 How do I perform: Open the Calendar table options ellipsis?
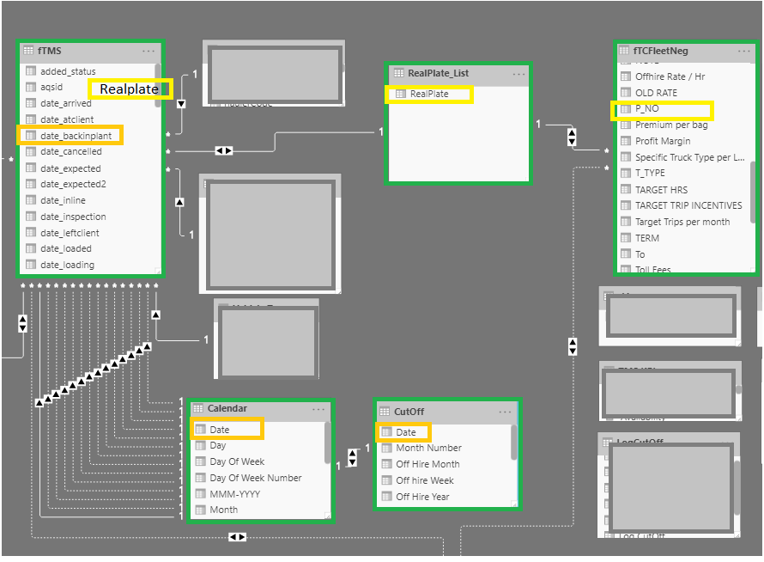(318, 409)
